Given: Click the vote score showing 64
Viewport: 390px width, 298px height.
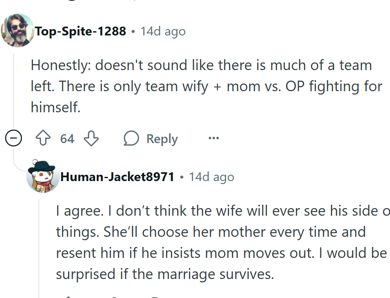Looking at the screenshot, I should click(x=67, y=138).
